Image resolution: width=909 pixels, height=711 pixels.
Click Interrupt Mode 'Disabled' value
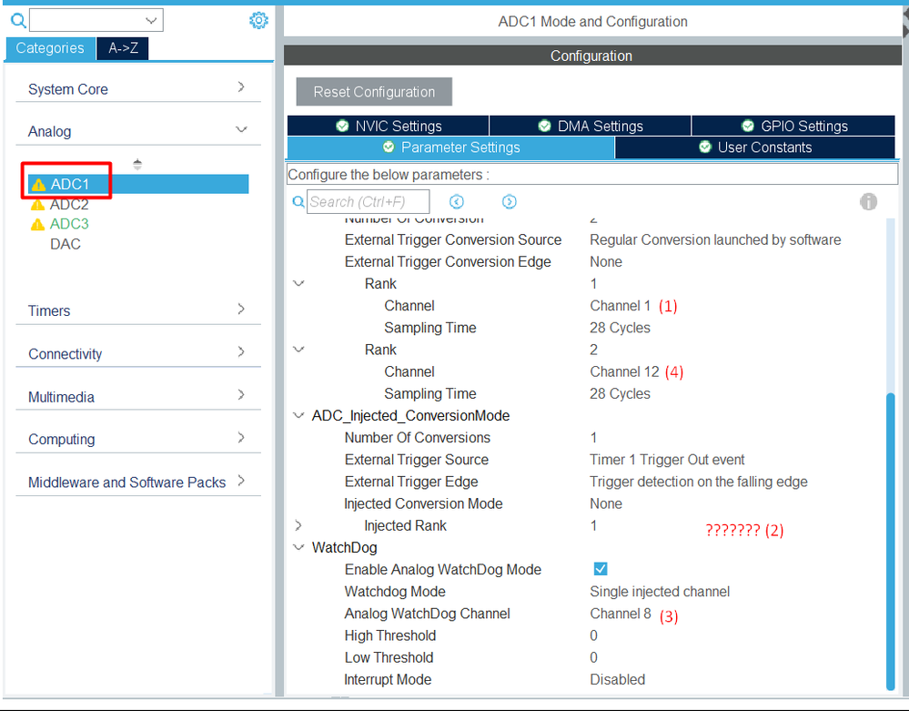(618, 680)
